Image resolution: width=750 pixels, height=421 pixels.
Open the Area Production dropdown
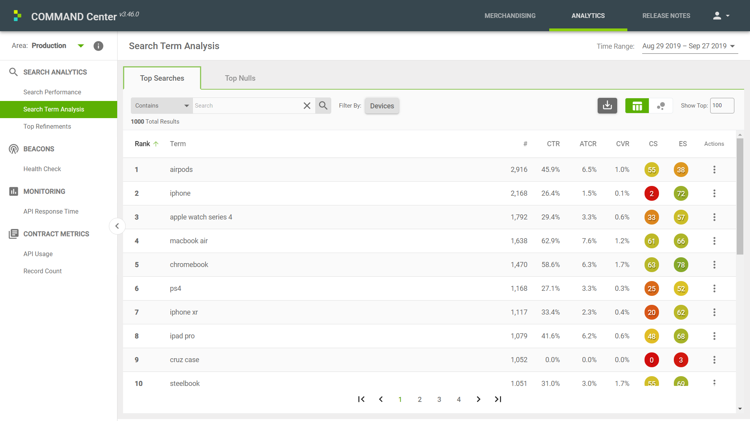click(81, 46)
